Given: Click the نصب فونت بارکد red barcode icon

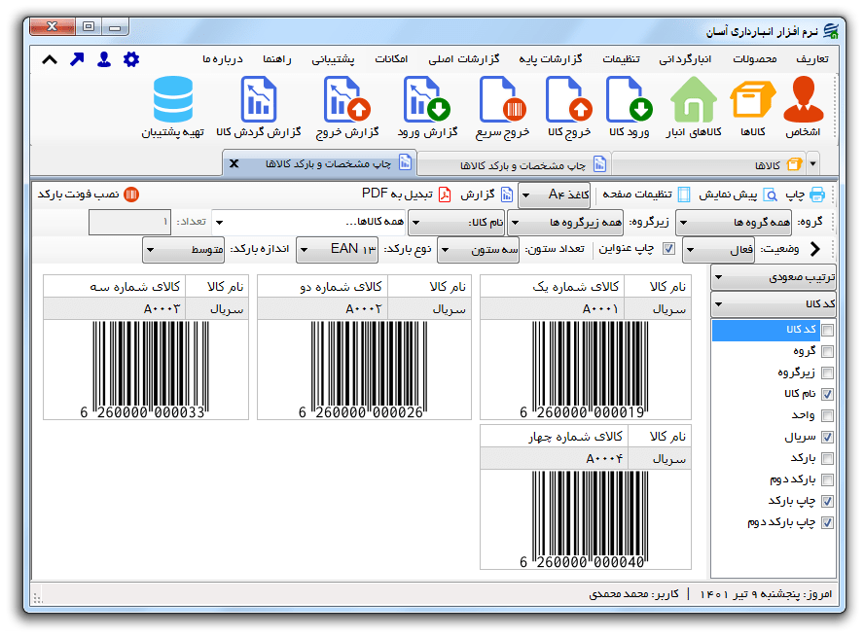Looking at the screenshot, I should pyautogui.click(x=131, y=195).
